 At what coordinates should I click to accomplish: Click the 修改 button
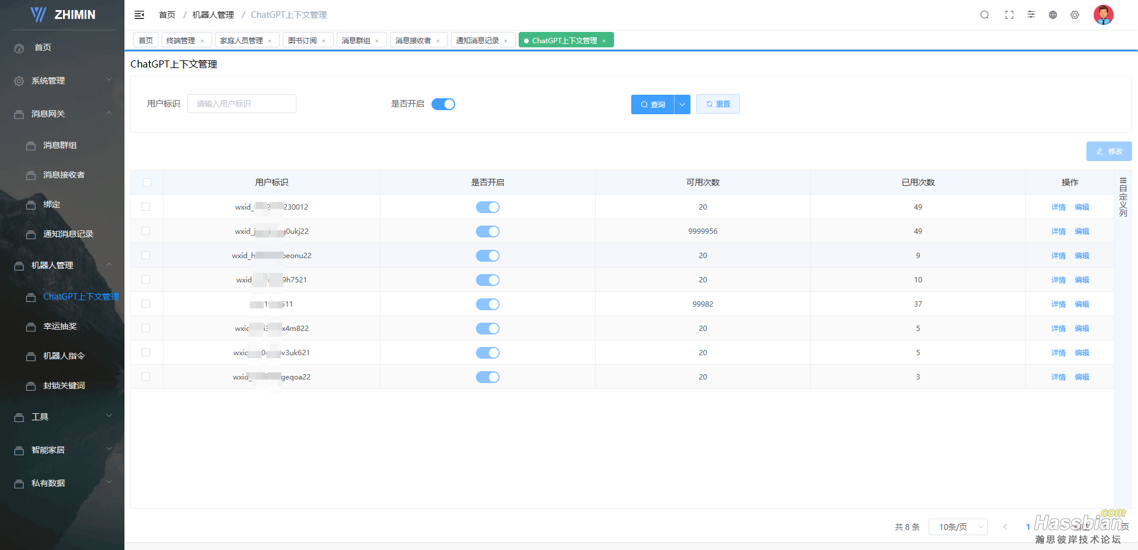1109,152
